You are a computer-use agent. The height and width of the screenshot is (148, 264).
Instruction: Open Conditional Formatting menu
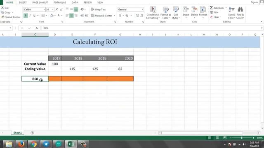point(153,13)
